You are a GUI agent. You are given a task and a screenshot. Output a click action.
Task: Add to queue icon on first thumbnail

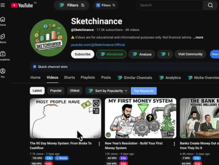(x=96, y=111)
